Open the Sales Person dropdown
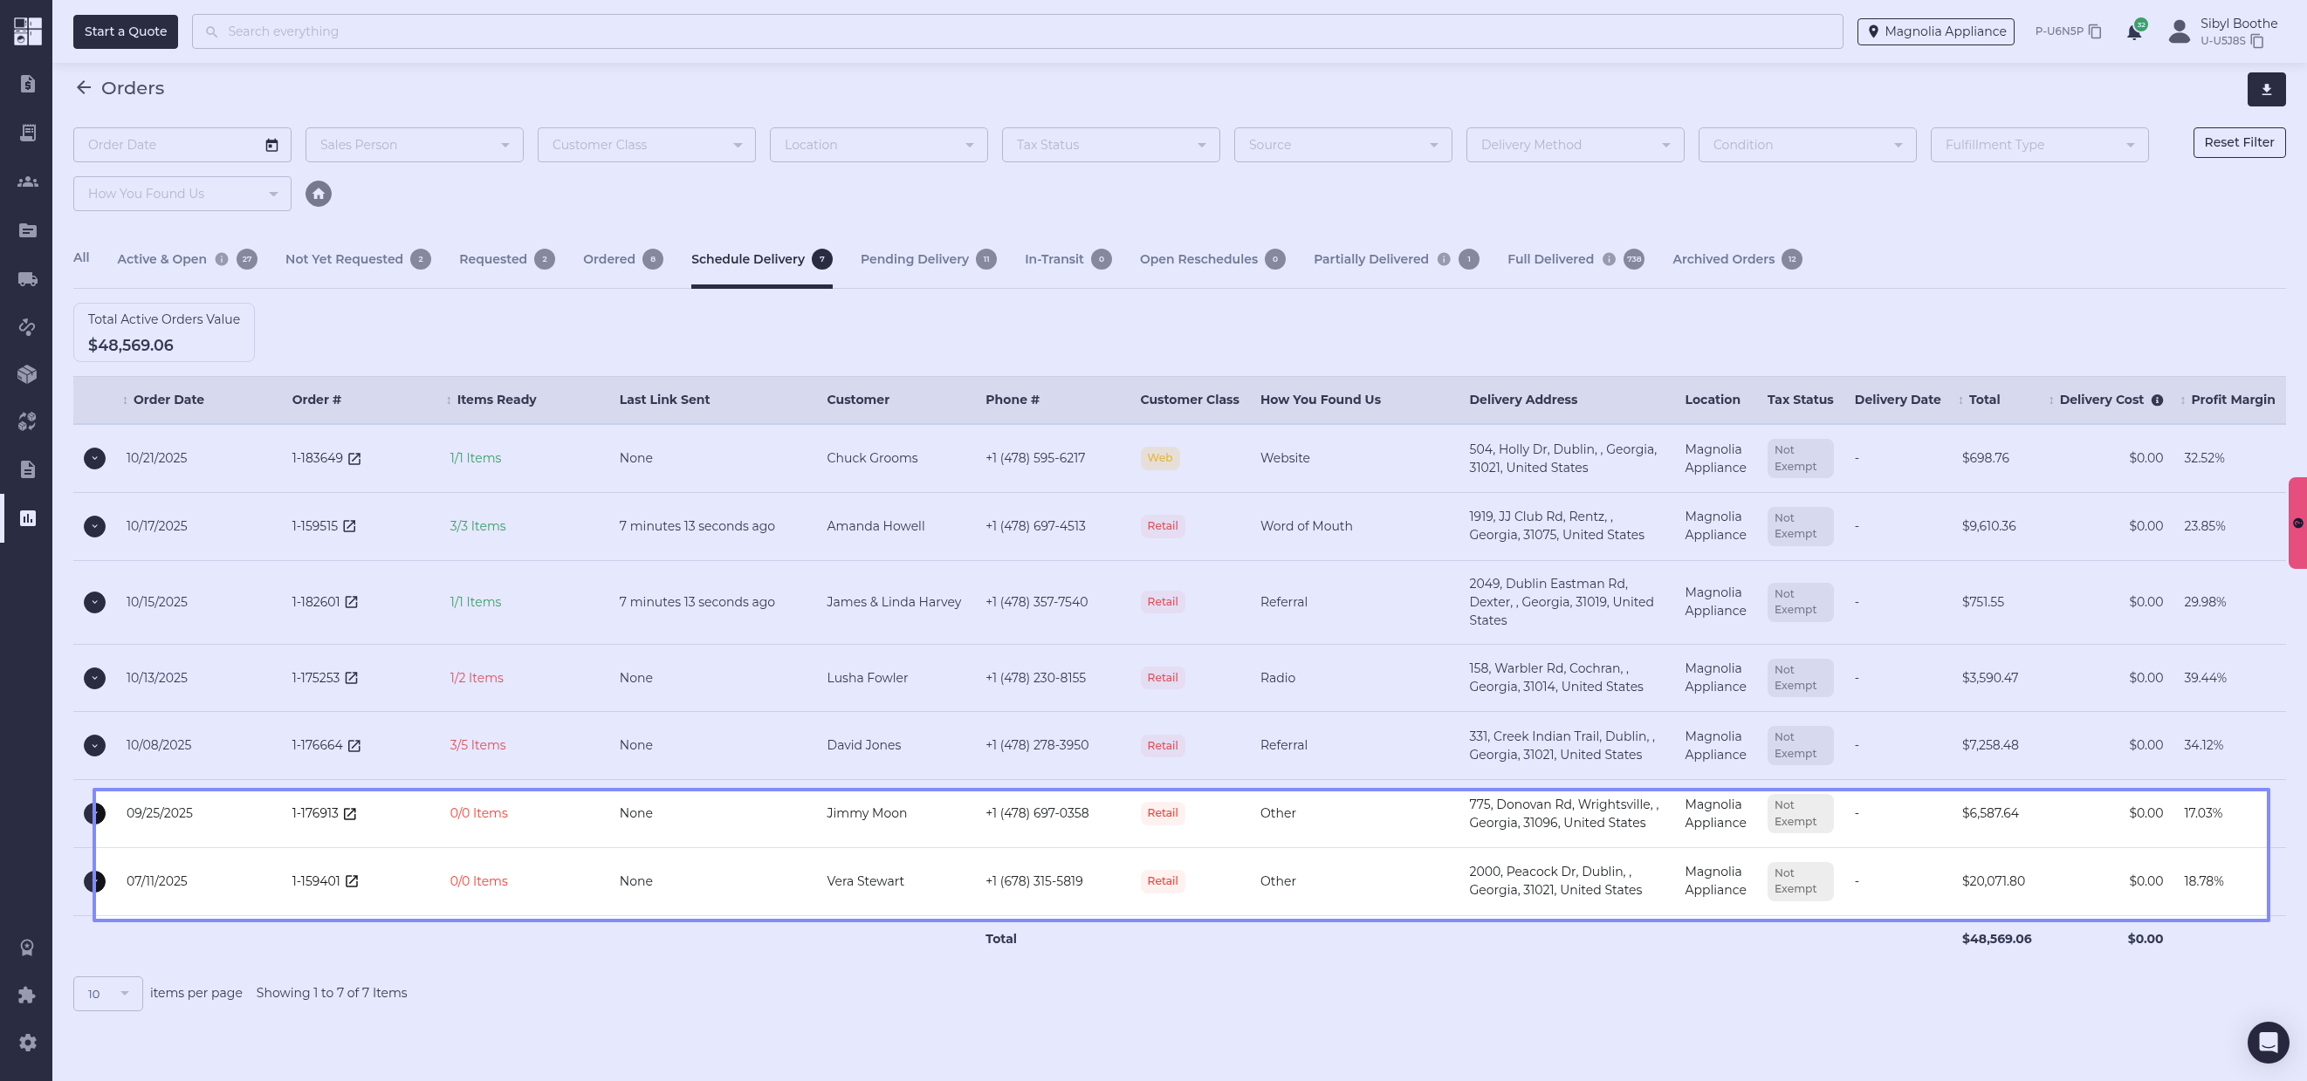2307x1081 pixels. click(x=414, y=145)
